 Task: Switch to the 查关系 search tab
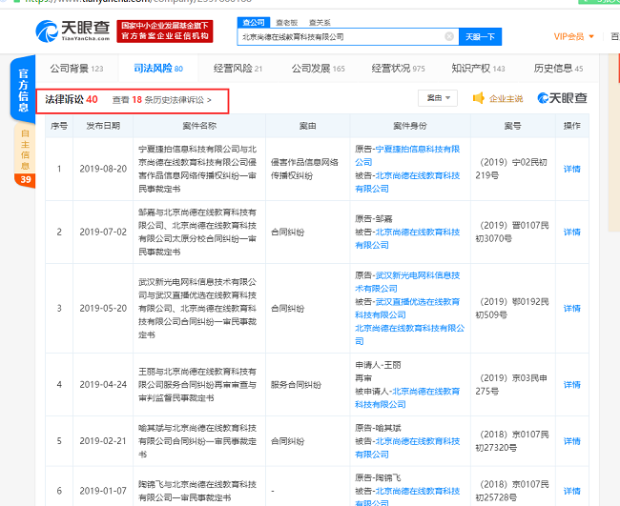click(x=320, y=23)
